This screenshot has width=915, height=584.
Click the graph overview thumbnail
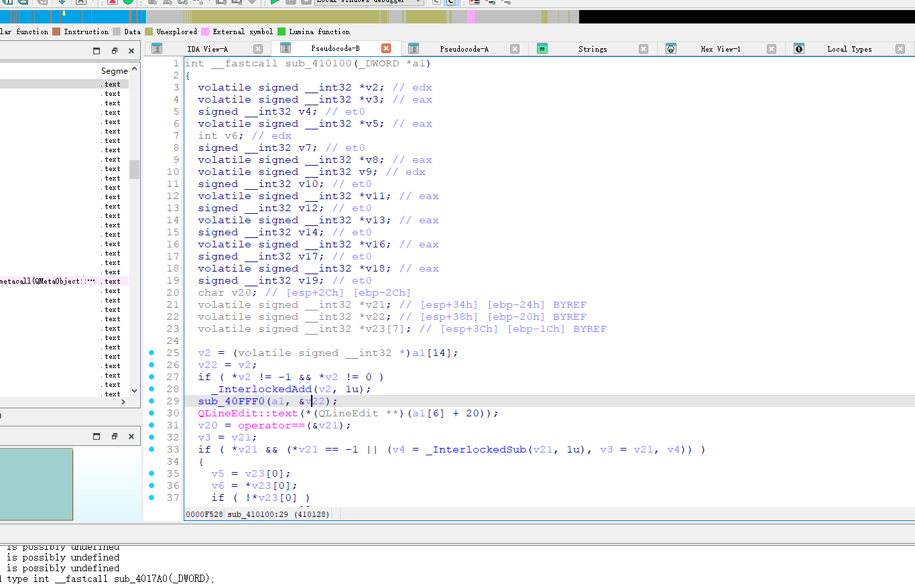click(36, 484)
